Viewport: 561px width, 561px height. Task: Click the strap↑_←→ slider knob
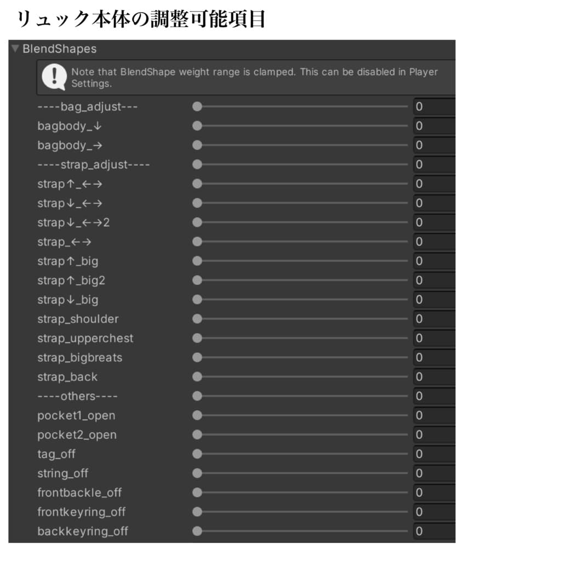click(197, 184)
